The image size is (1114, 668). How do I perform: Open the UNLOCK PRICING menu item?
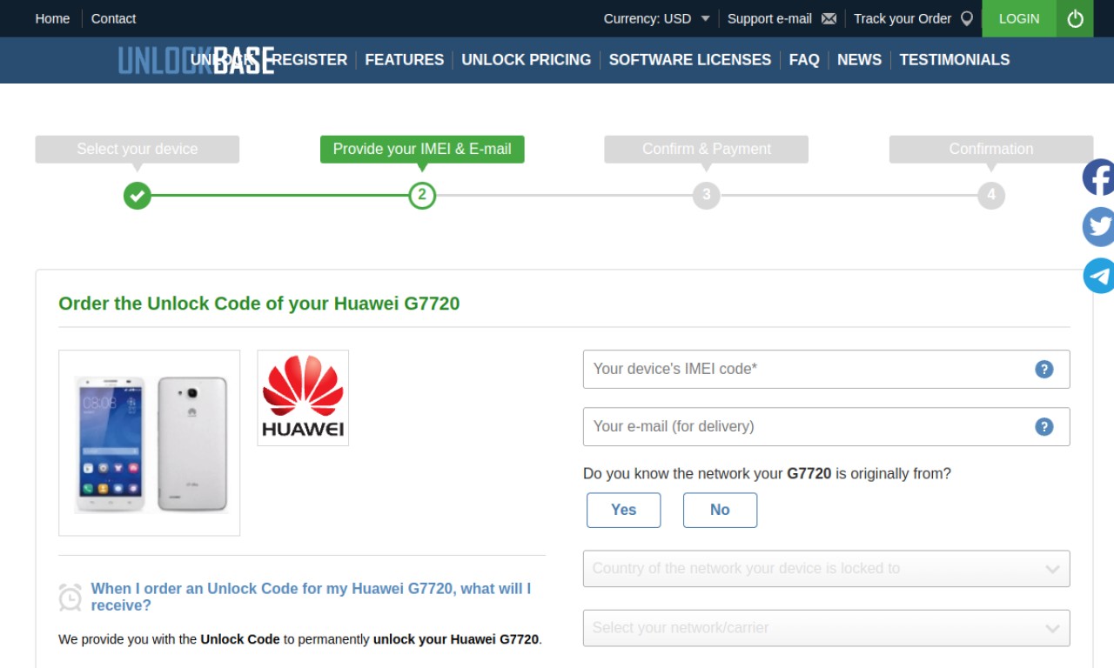(x=527, y=60)
